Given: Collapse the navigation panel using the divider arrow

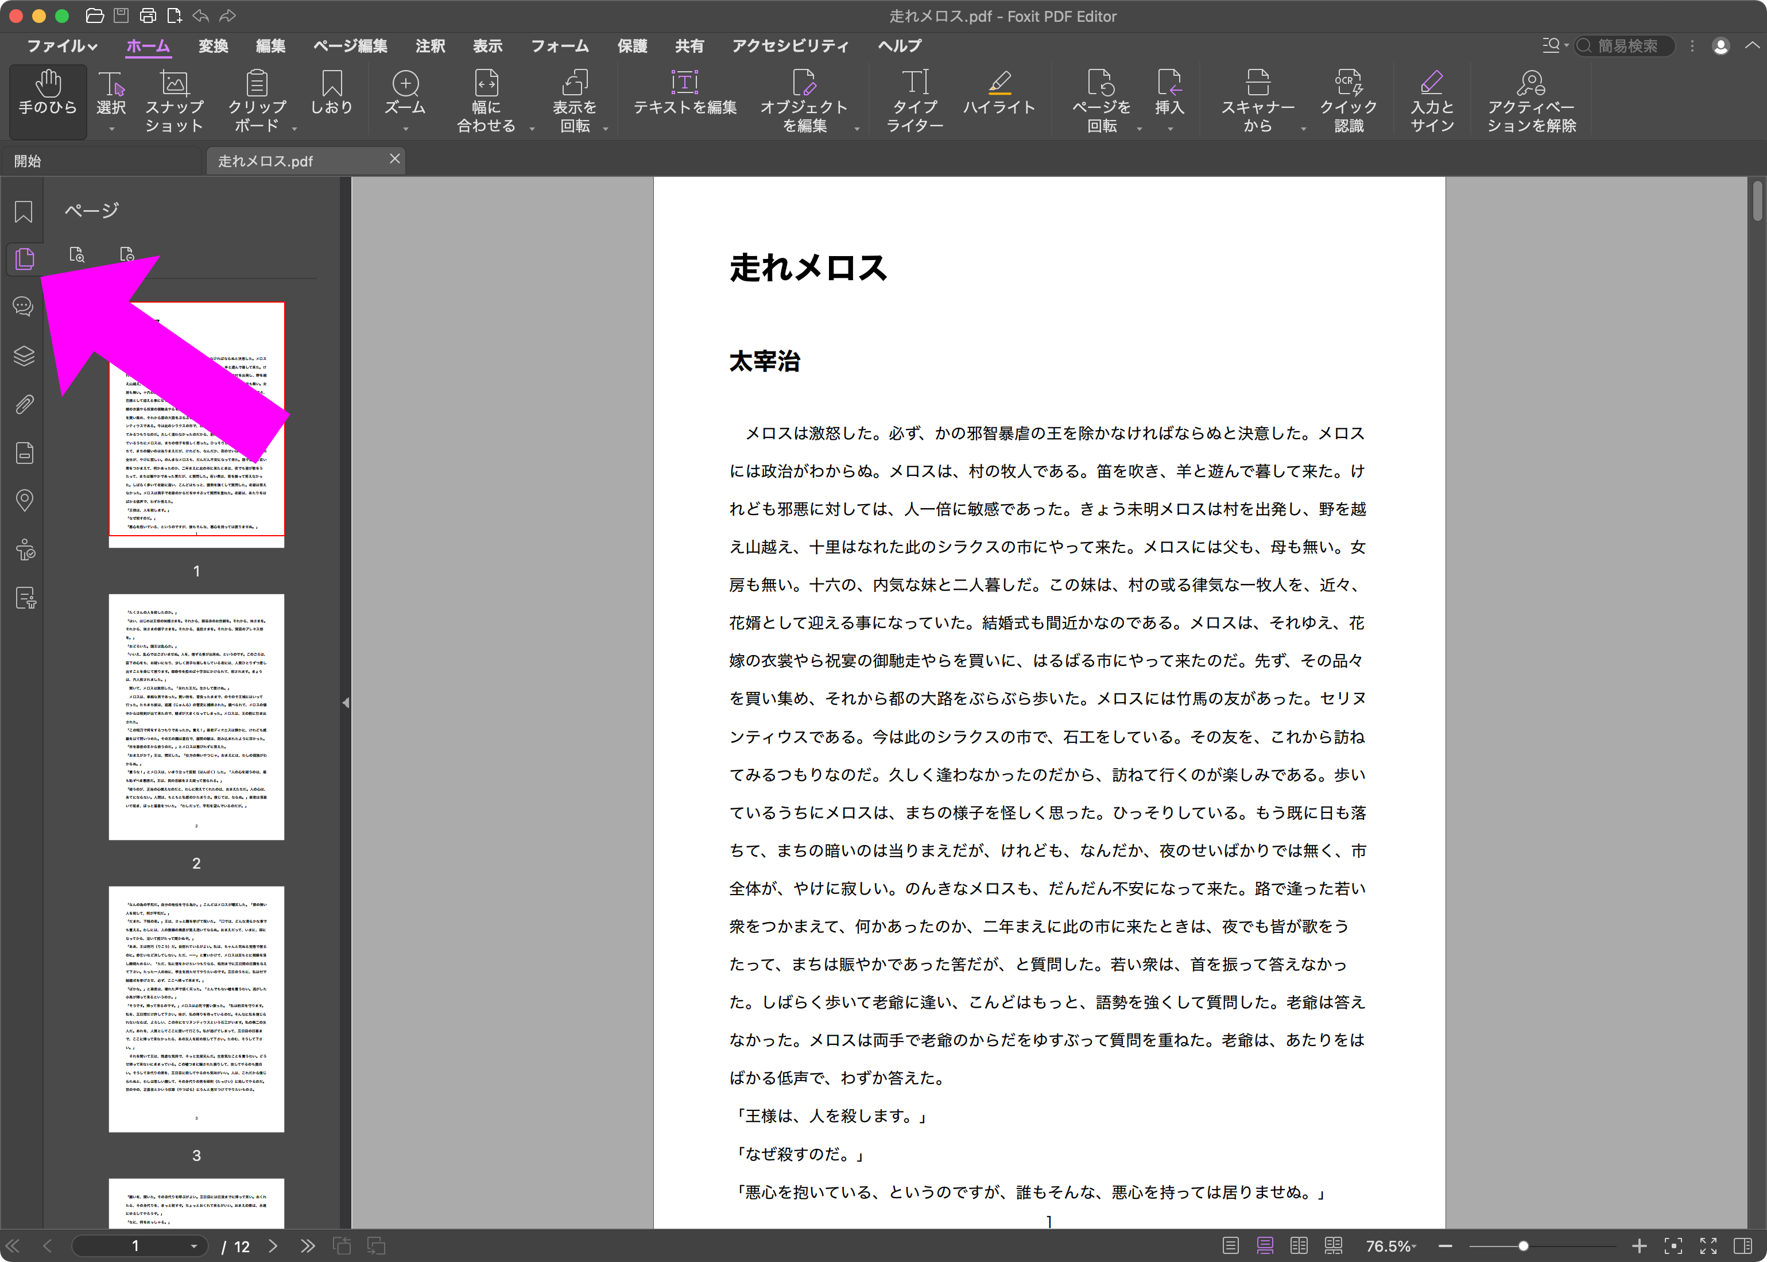Looking at the screenshot, I should click(x=346, y=703).
